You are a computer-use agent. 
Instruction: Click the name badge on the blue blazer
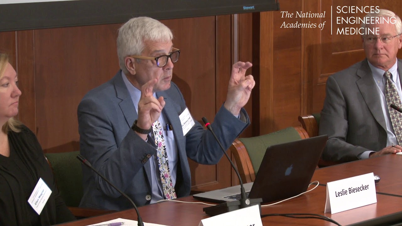(x=187, y=121)
